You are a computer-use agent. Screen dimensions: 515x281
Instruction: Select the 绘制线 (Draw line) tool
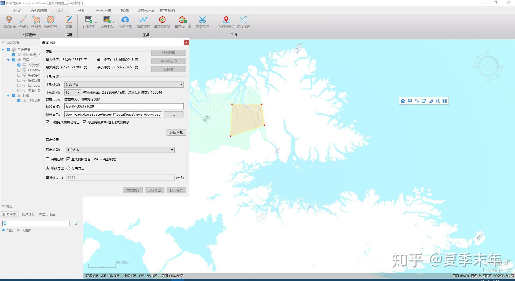tap(23, 20)
